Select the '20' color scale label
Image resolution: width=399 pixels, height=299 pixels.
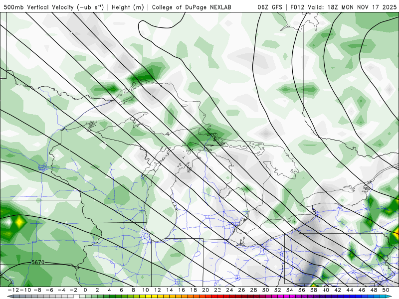[205, 290]
